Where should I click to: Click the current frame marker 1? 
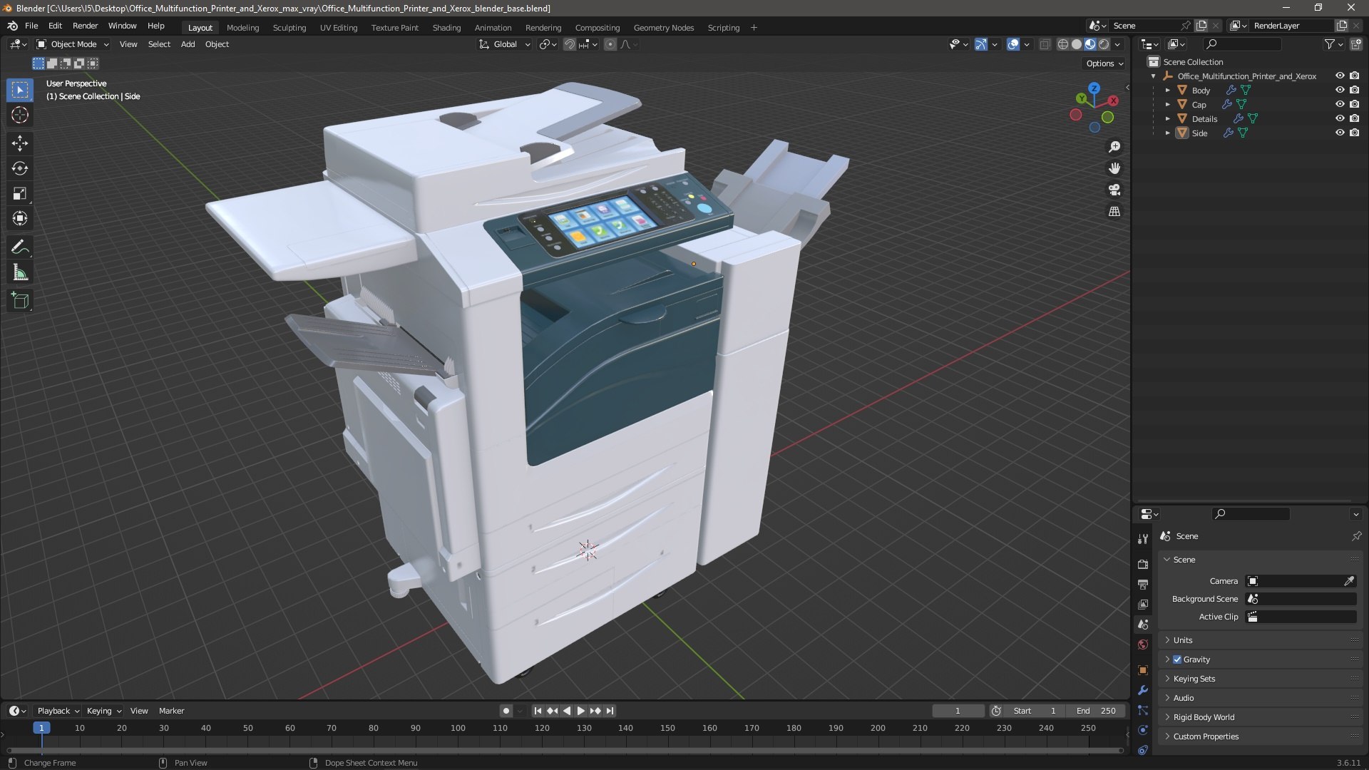click(x=41, y=728)
